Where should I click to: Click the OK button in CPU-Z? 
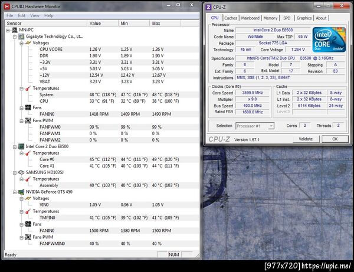pyautogui.click(x=335, y=139)
